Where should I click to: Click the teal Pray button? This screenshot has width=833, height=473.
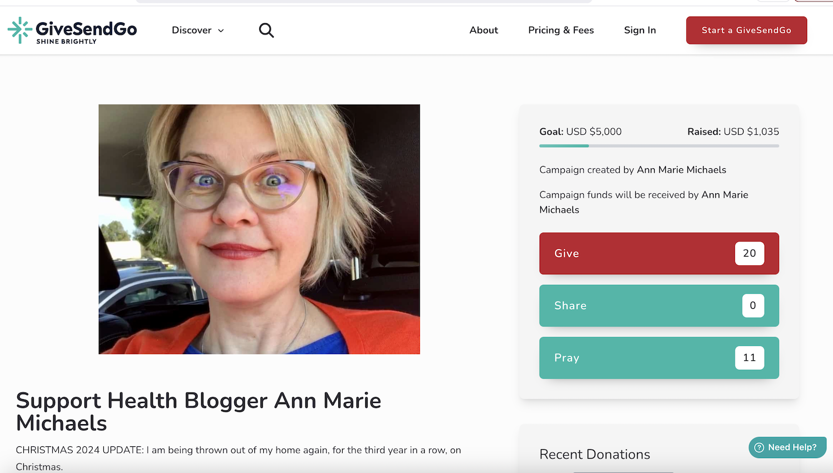(x=659, y=358)
